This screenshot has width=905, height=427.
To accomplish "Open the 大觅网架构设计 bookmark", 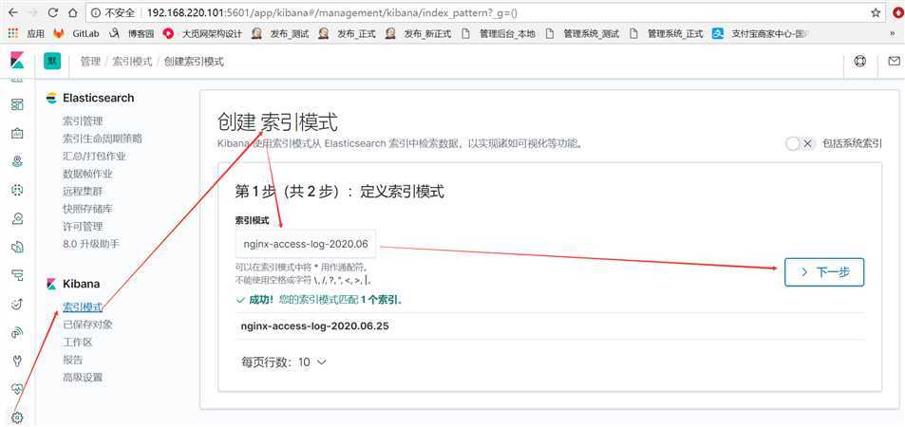I will click(202, 33).
